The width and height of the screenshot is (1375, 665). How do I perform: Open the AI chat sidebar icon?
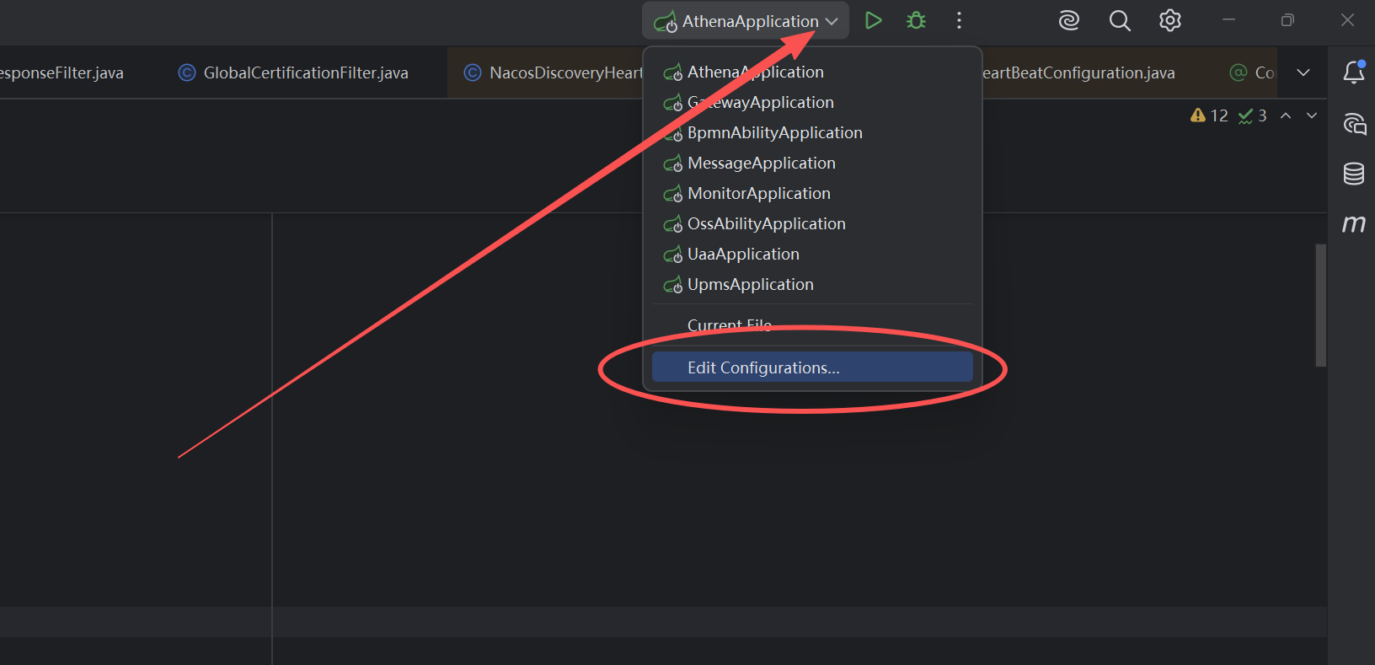1353,124
